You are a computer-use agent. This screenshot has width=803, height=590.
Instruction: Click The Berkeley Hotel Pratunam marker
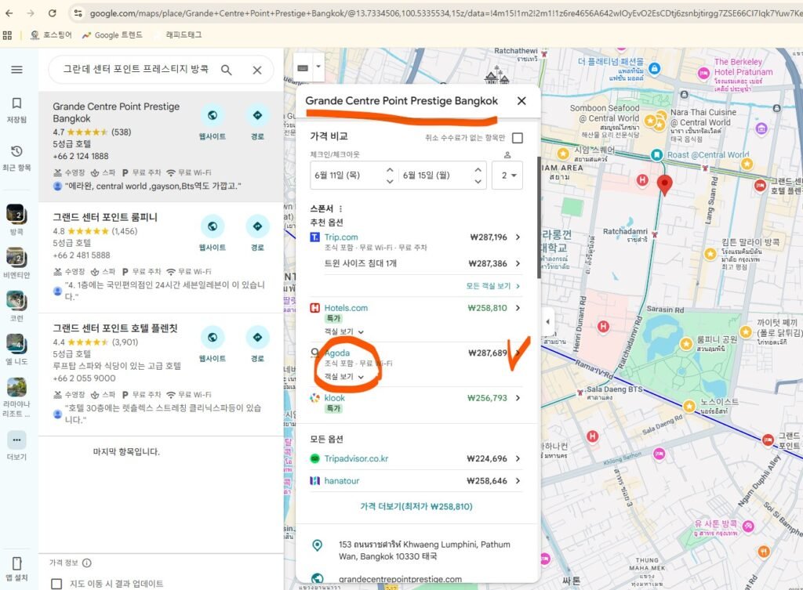point(703,73)
